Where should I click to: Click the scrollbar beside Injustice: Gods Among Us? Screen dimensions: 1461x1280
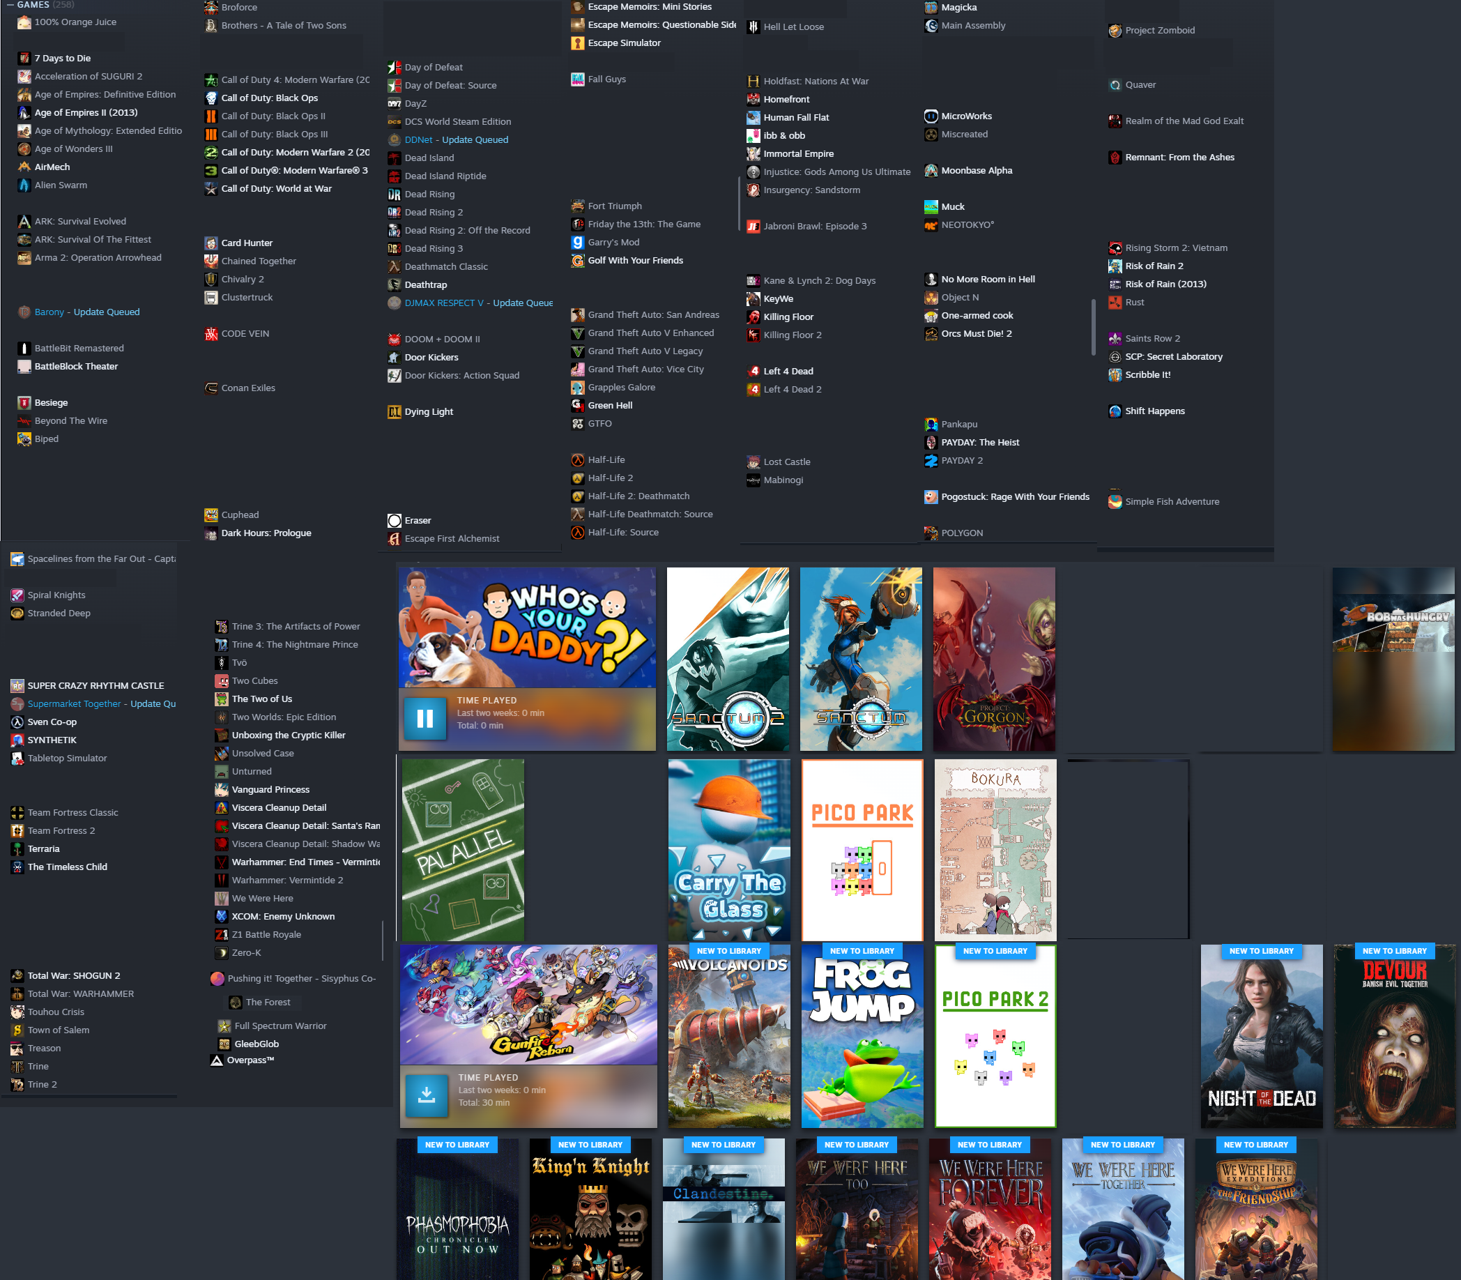click(738, 204)
